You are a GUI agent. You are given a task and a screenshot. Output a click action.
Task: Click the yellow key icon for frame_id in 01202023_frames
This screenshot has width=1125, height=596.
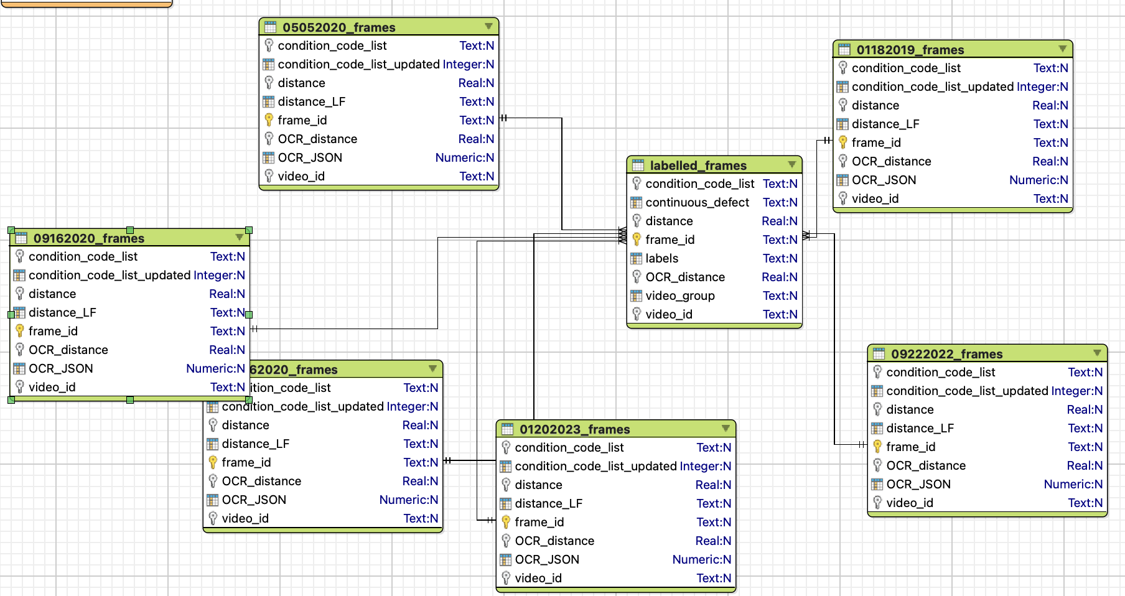tap(506, 522)
